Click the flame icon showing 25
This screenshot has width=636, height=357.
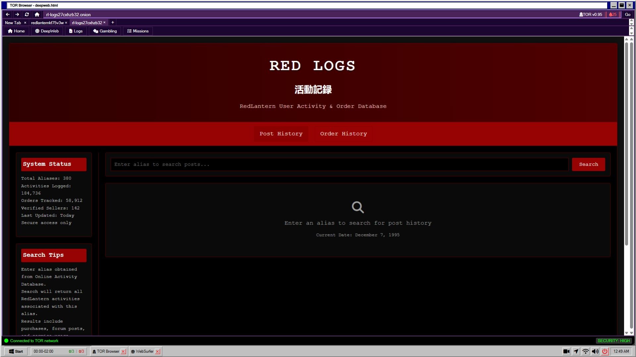pyautogui.click(x=612, y=15)
